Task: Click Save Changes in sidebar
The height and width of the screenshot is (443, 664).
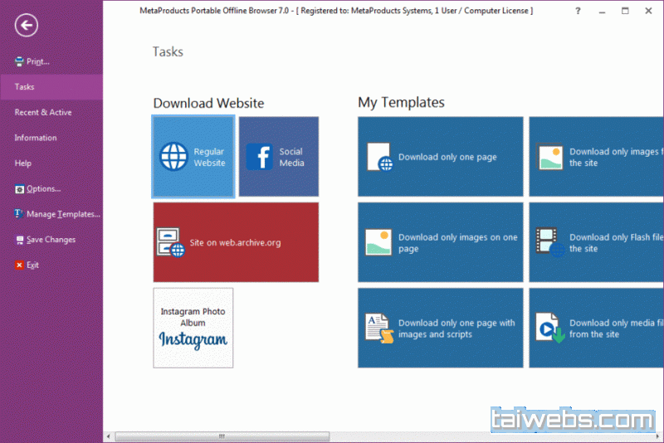Action: 51,240
